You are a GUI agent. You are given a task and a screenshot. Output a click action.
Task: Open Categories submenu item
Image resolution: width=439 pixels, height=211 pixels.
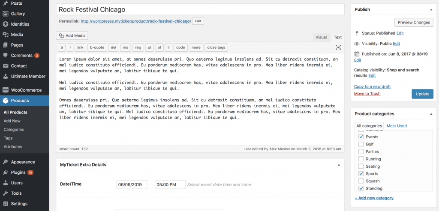point(14,130)
